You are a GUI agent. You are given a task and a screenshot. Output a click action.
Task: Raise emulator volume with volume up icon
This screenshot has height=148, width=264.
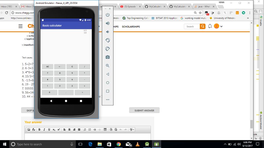(108, 23)
